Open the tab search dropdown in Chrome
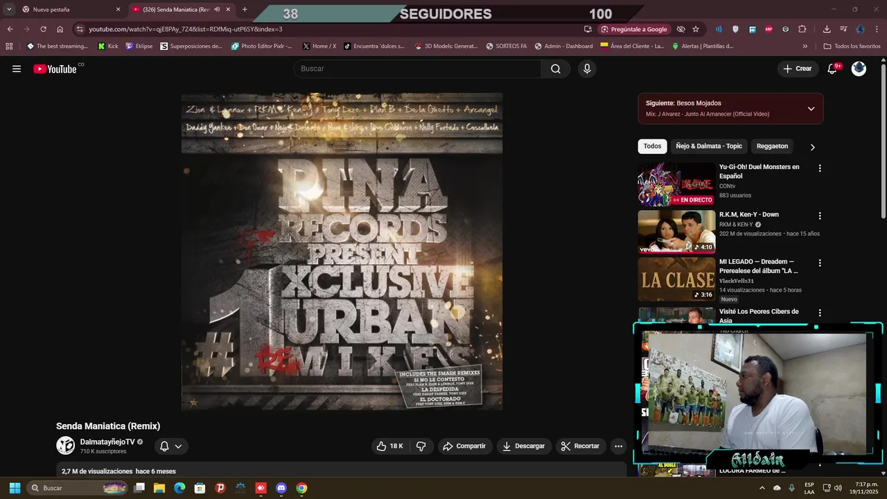This screenshot has height=499, width=887. (9, 10)
